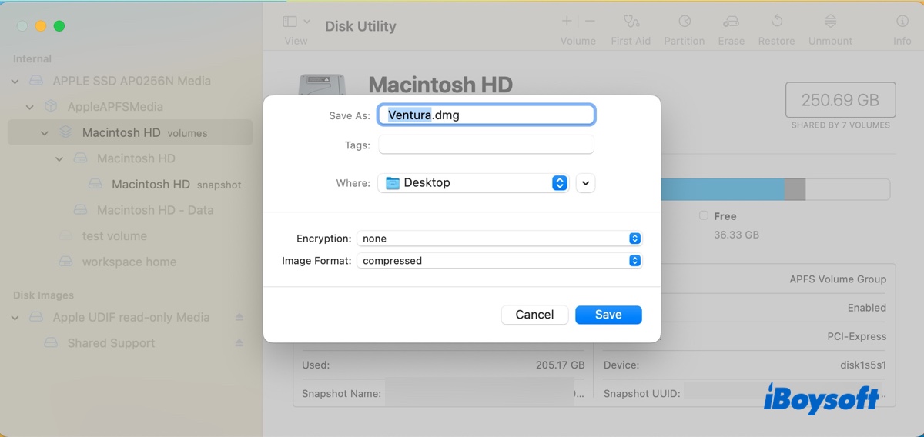Viewport: 924px width, 437px height.
Task: Click the disk usage bar
Action: (775, 190)
